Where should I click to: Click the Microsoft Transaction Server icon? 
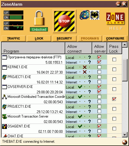pos(4,117)
